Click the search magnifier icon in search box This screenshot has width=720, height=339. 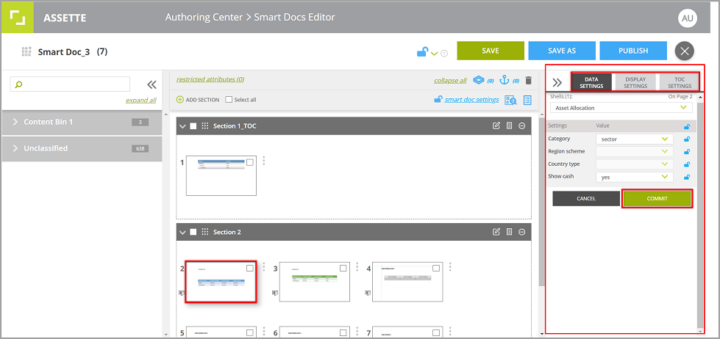pyautogui.click(x=19, y=84)
